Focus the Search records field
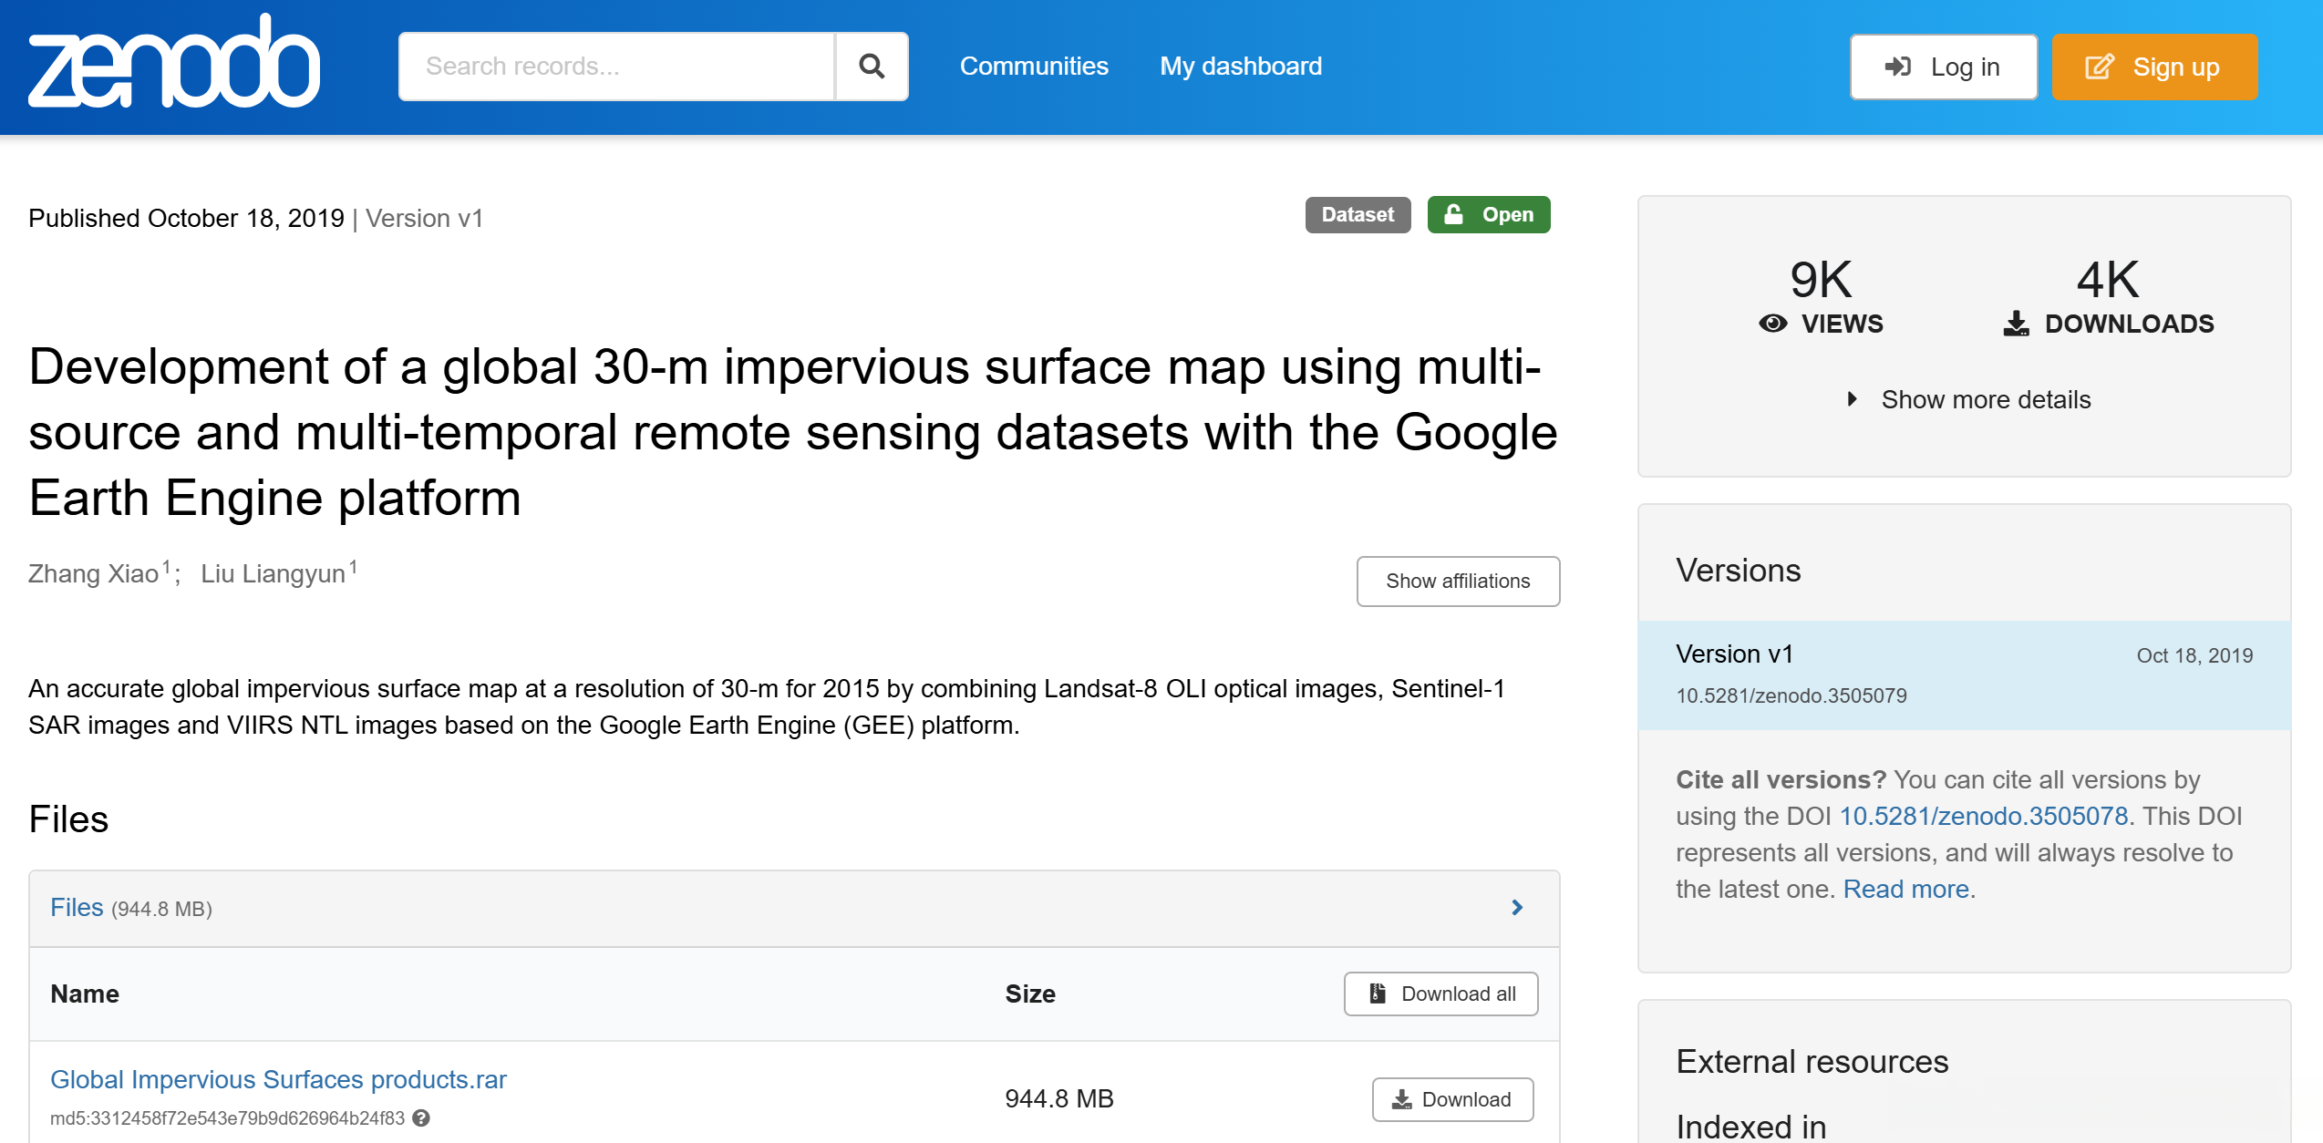 click(617, 67)
